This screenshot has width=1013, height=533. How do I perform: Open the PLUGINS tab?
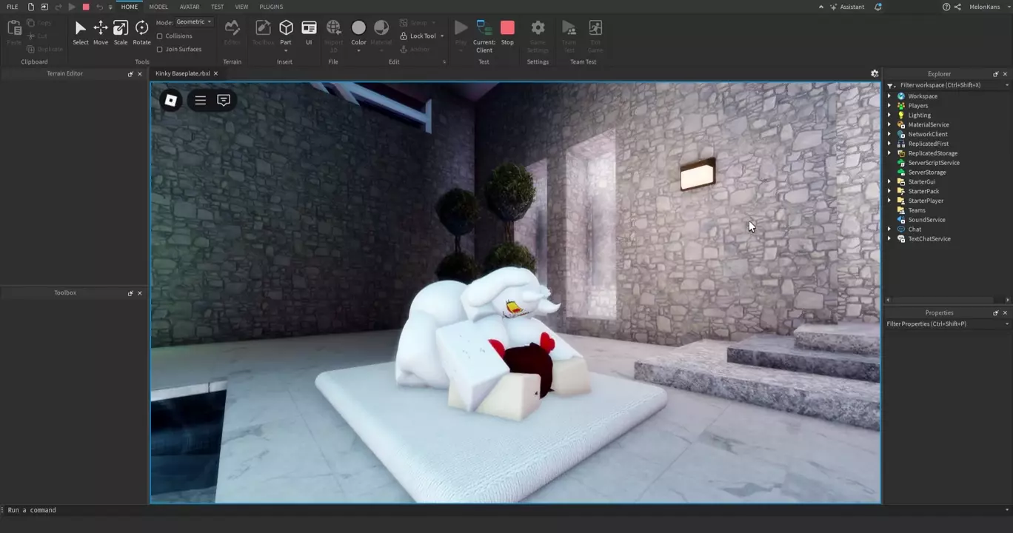click(271, 7)
